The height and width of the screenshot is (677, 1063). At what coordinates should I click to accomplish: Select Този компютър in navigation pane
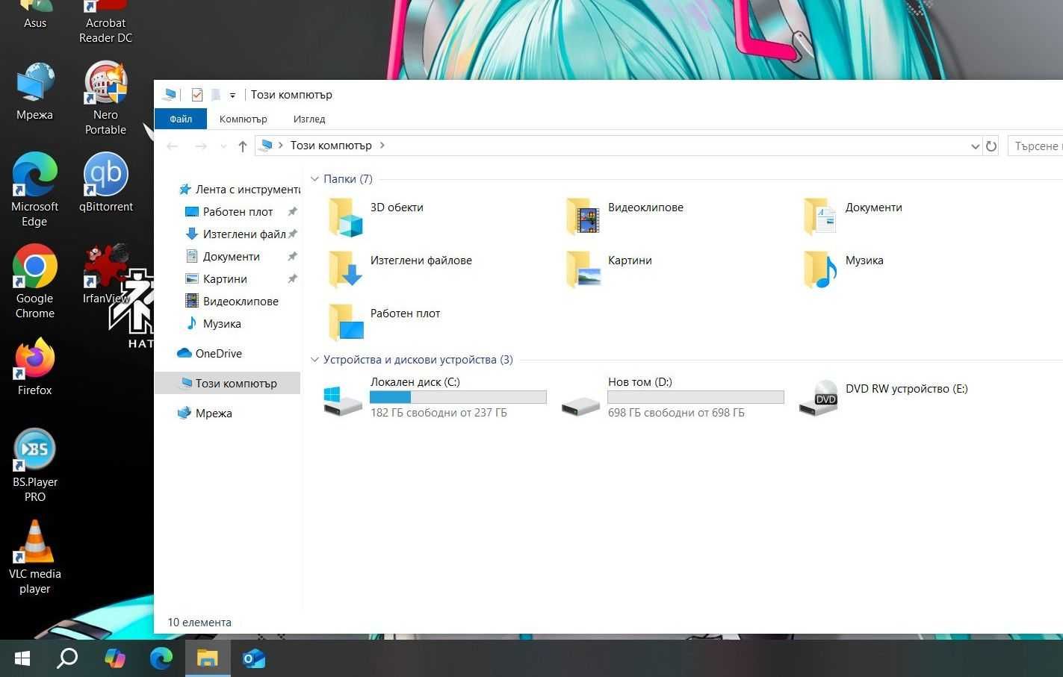point(227,384)
